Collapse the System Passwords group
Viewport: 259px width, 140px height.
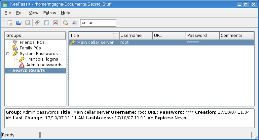tap(8, 53)
